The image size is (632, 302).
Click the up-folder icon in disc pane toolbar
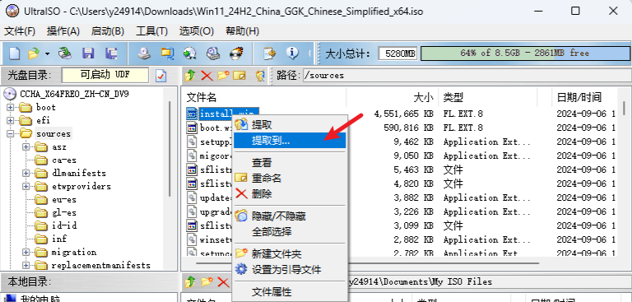pos(190,75)
